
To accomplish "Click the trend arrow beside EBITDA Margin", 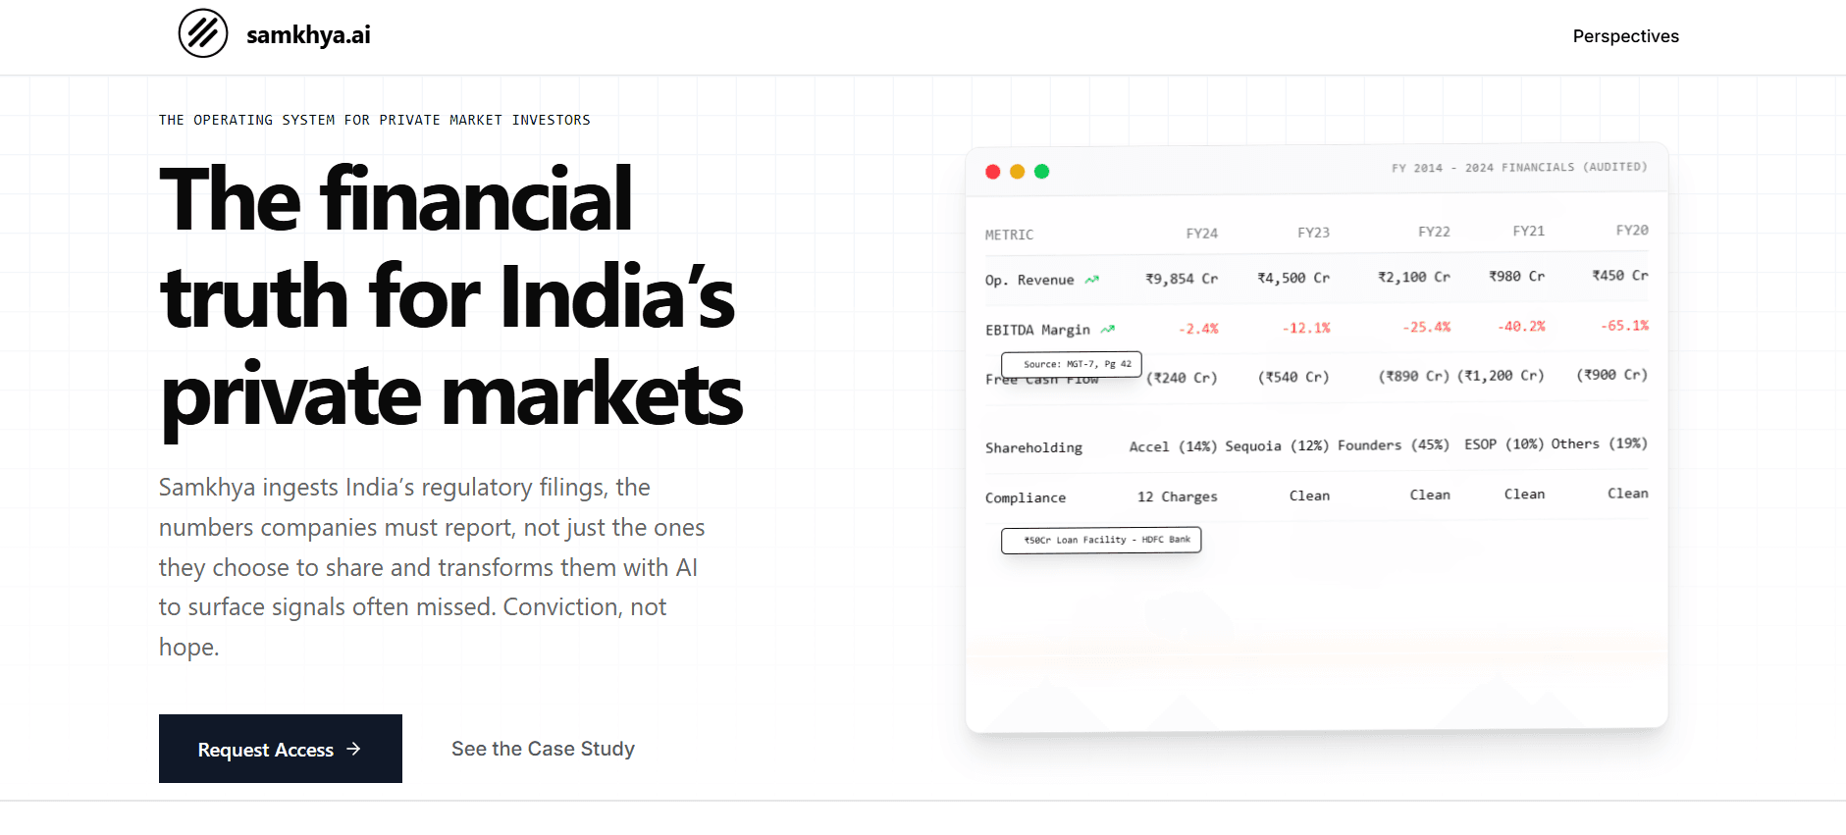I will 1108,330.
